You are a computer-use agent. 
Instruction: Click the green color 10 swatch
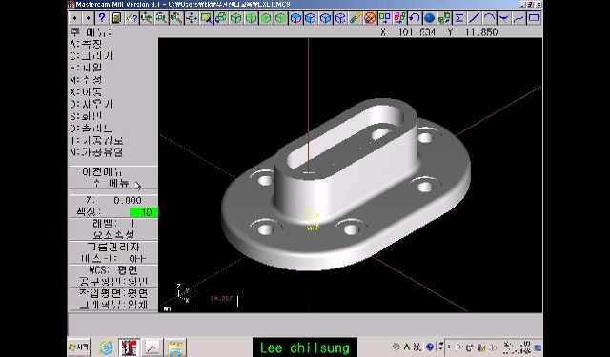[144, 212]
